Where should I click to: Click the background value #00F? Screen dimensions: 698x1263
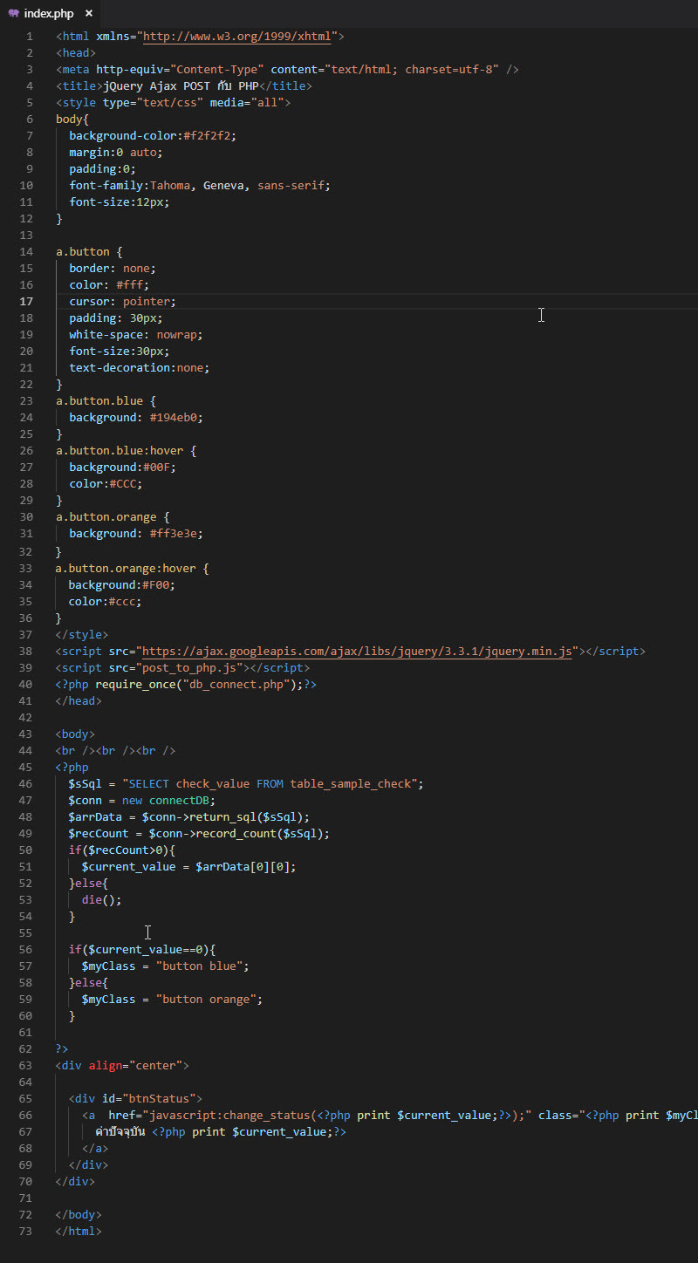coord(156,468)
